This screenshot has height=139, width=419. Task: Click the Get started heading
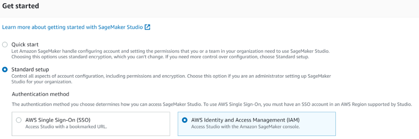click(21, 6)
